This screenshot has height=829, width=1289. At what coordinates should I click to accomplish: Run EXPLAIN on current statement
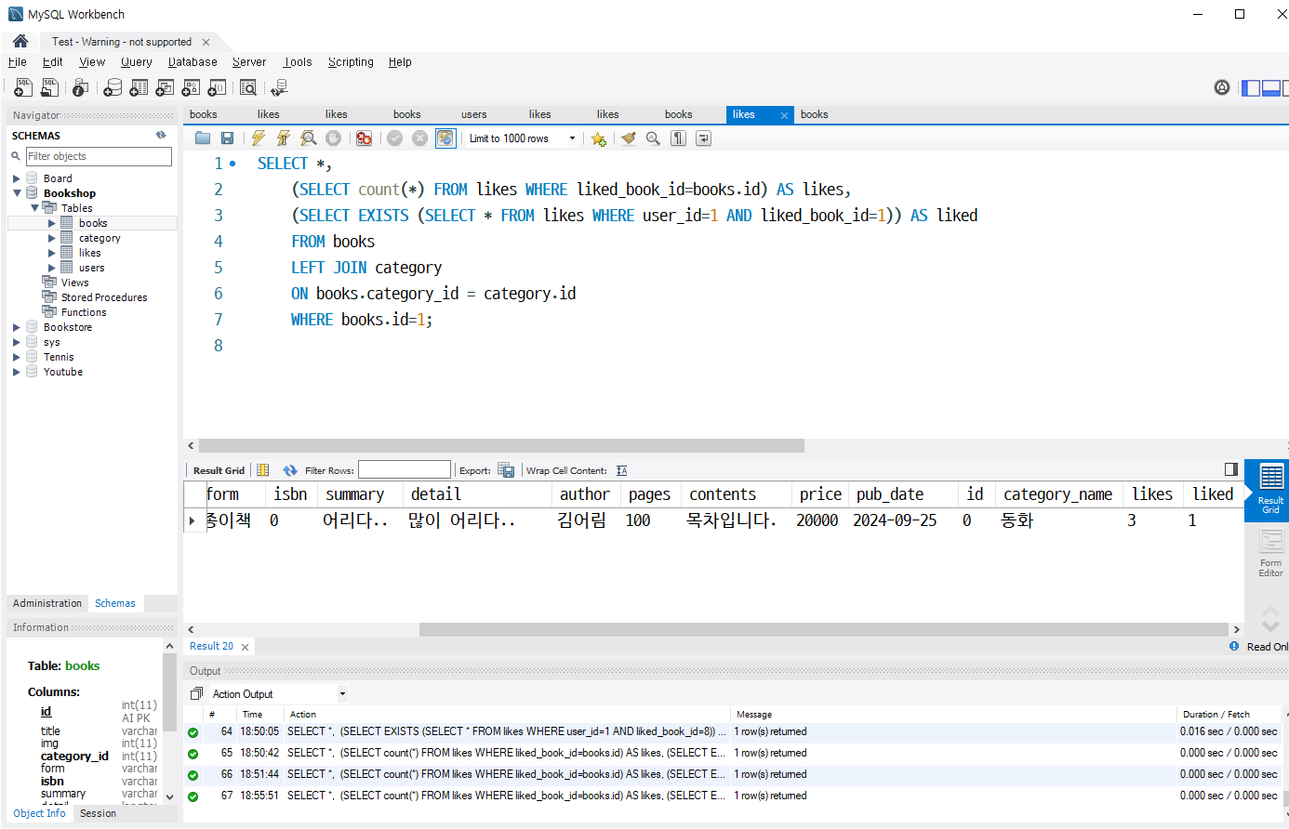[309, 138]
